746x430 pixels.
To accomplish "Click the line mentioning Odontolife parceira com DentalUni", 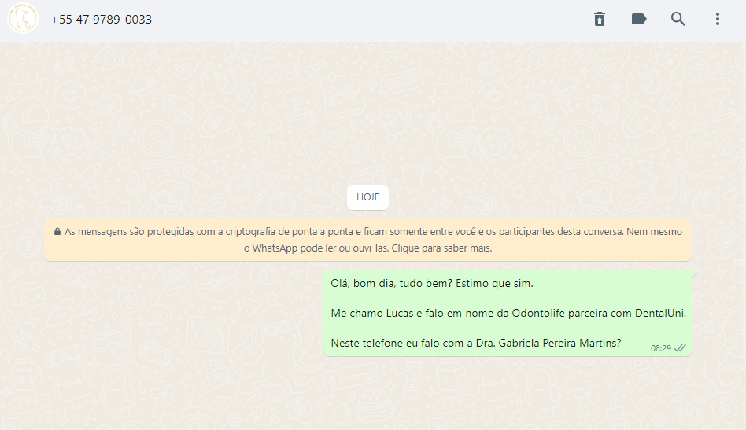I will click(x=508, y=313).
